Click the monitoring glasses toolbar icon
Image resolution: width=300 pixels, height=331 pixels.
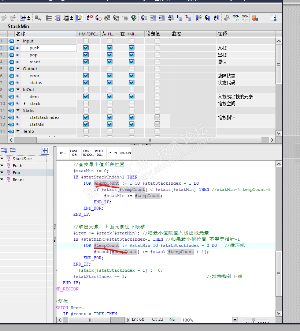click(236, 18)
